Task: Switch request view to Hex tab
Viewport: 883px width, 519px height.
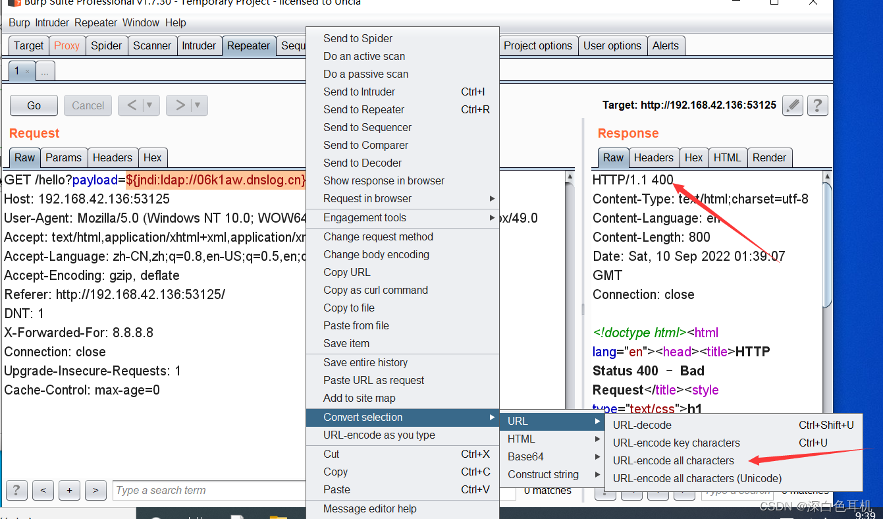Action: (x=153, y=157)
